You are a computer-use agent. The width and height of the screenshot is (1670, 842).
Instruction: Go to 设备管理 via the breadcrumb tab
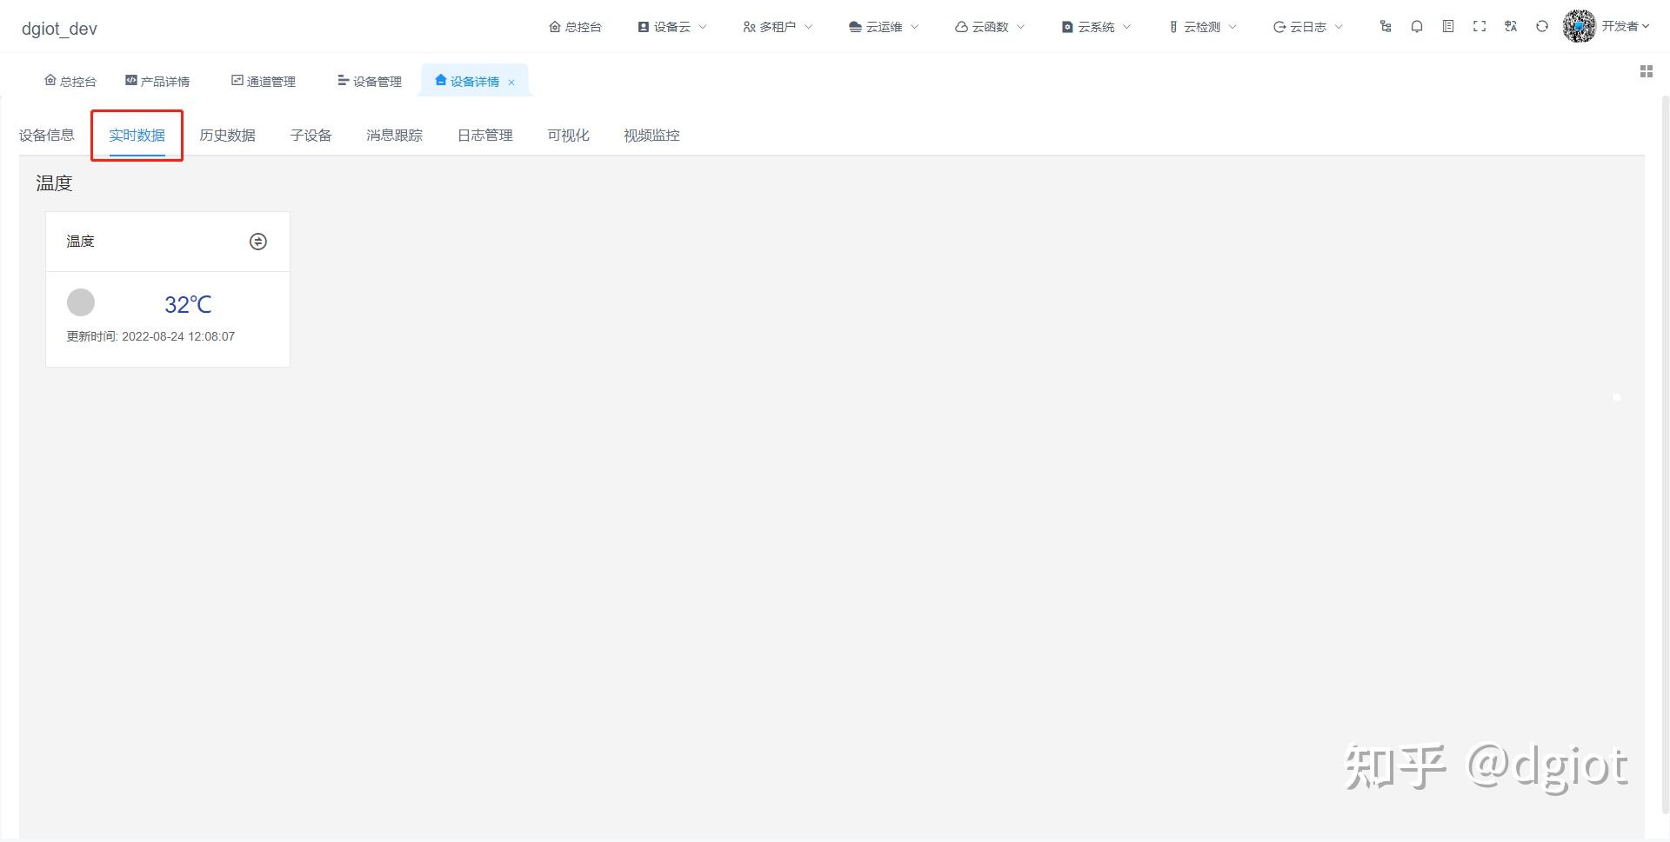point(368,80)
